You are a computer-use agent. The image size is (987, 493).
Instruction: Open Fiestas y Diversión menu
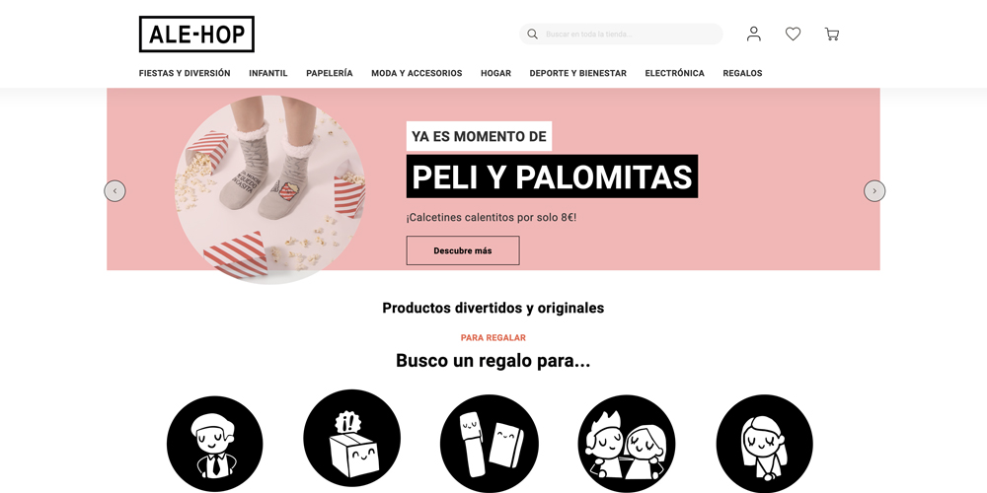click(185, 73)
